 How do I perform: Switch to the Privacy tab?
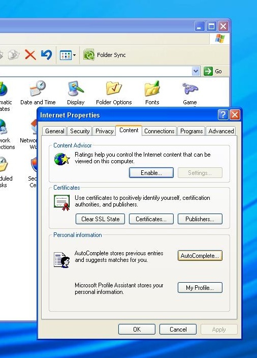point(105,131)
